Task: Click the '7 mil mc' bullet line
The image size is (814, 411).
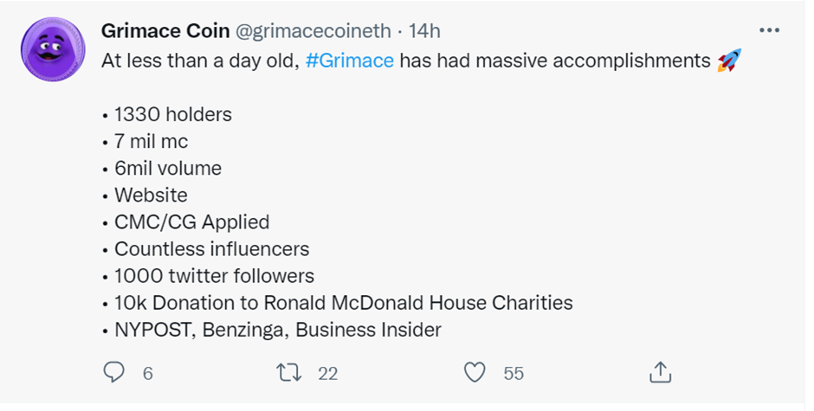Action: pyautogui.click(x=145, y=141)
